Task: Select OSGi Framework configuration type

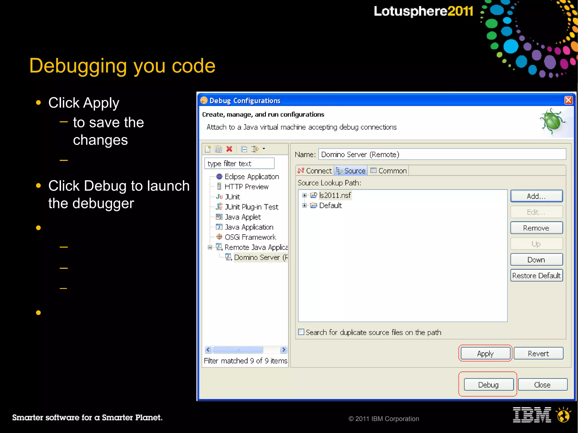Action: [x=250, y=237]
